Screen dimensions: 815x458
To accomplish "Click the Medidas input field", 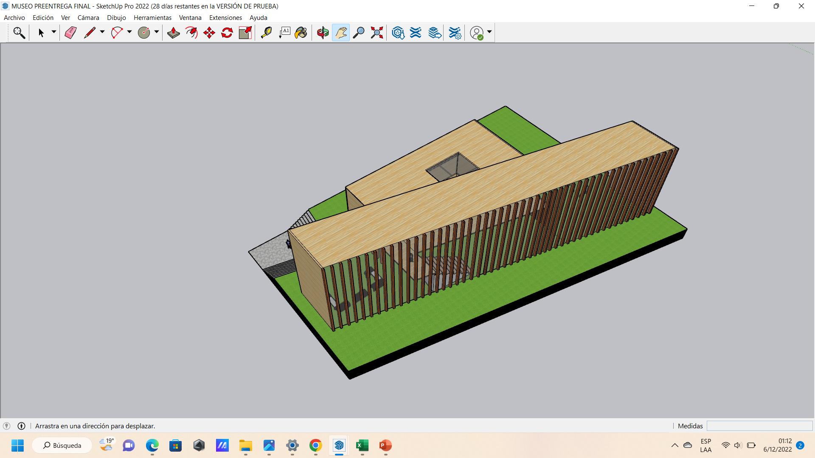I will pos(759,426).
